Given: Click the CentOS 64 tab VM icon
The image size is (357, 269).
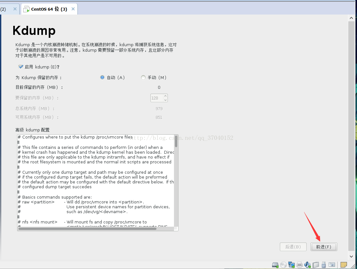Looking at the screenshot, I should [x=26, y=9].
